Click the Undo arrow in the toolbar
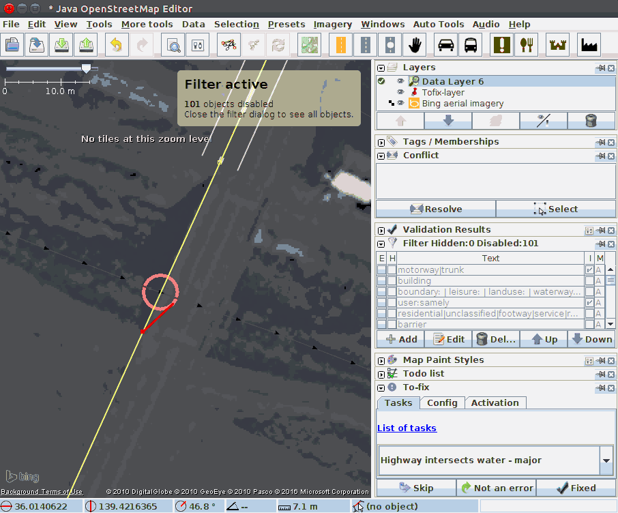 (117, 46)
